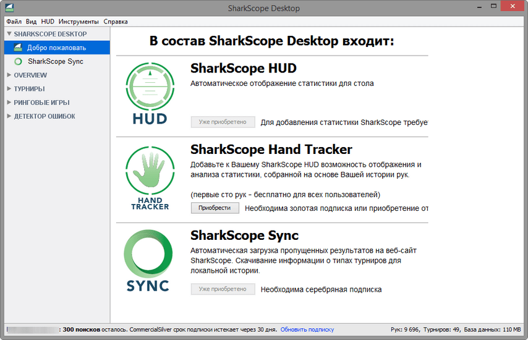
Task: Click '(первые сто рук - бесплатно...)' note
Action: tap(285, 195)
